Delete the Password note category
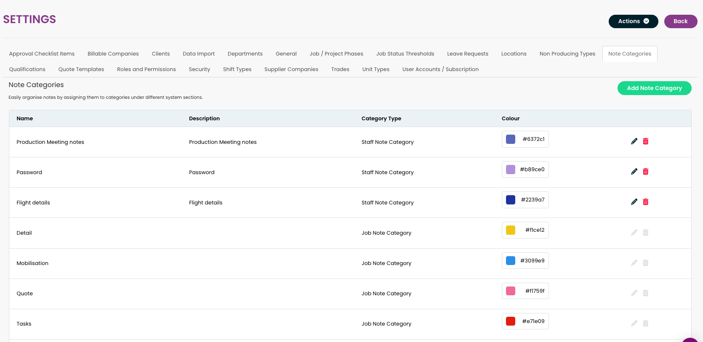 (645, 172)
